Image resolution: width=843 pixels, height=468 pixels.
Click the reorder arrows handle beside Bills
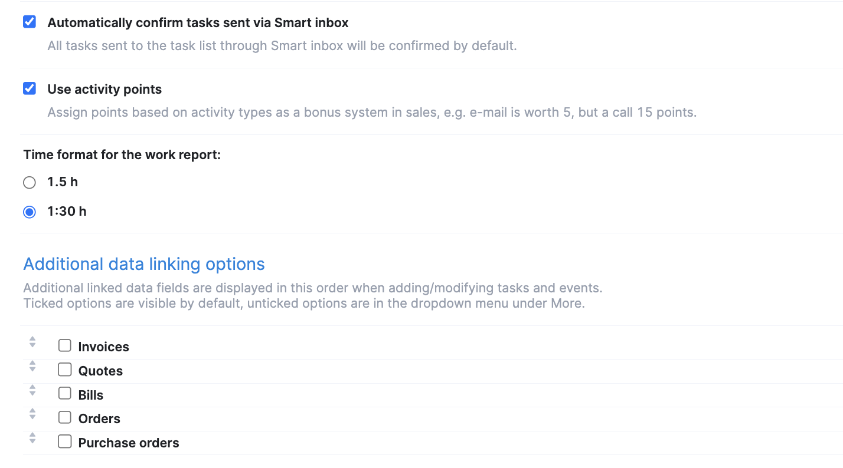pyautogui.click(x=32, y=390)
